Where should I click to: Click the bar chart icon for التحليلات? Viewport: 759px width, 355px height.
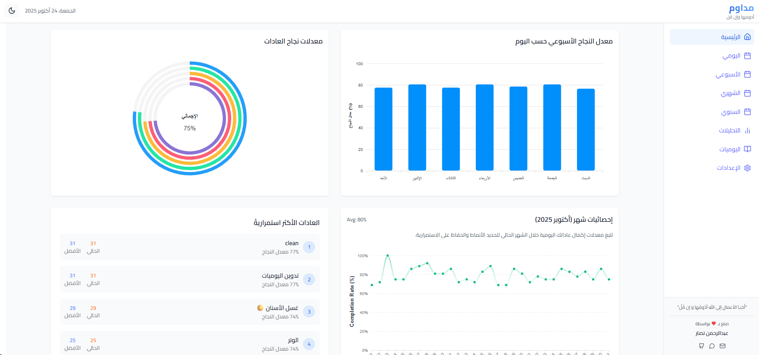[x=747, y=130]
